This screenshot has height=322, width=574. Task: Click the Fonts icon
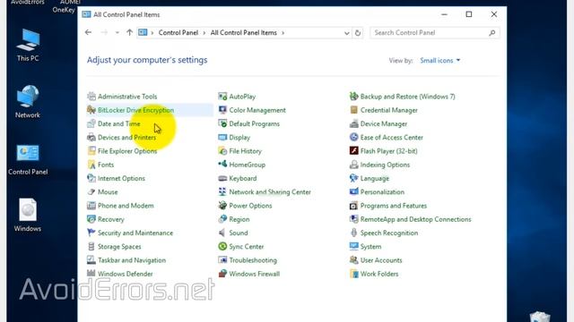(x=91, y=165)
